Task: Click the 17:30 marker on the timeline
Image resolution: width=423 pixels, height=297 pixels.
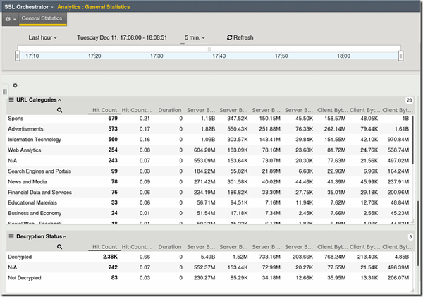Action: pos(157,55)
